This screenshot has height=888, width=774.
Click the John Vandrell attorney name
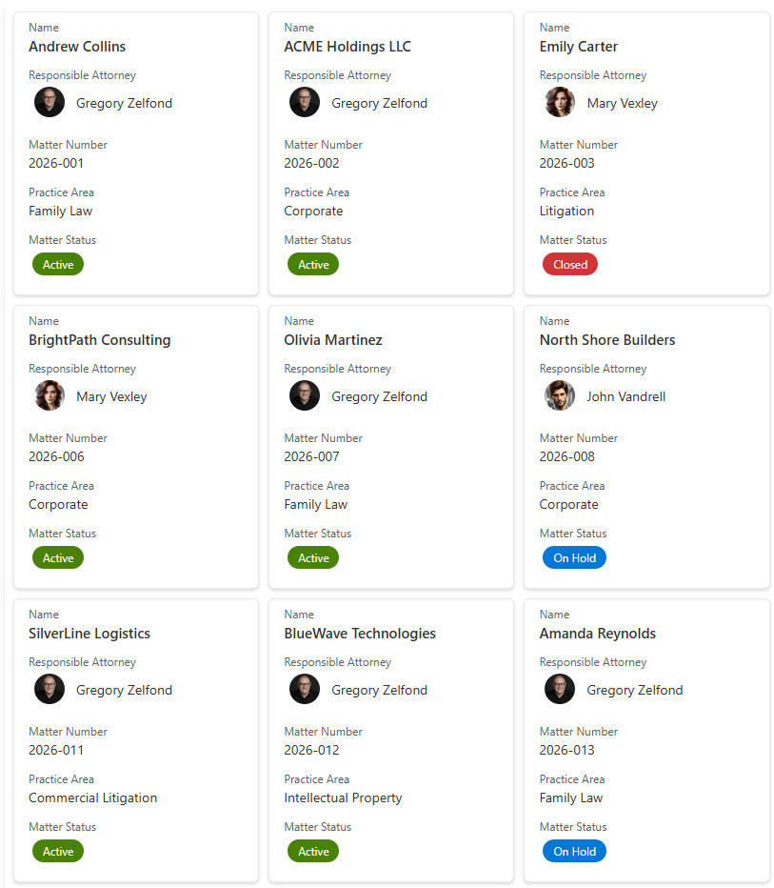coord(625,396)
